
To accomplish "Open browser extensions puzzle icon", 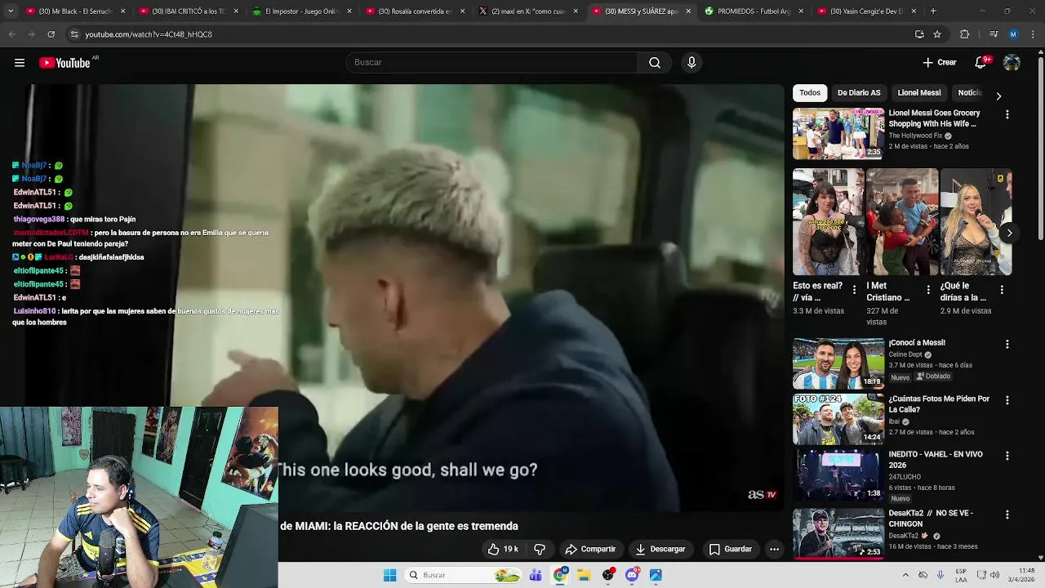I will [x=965, y=34].
